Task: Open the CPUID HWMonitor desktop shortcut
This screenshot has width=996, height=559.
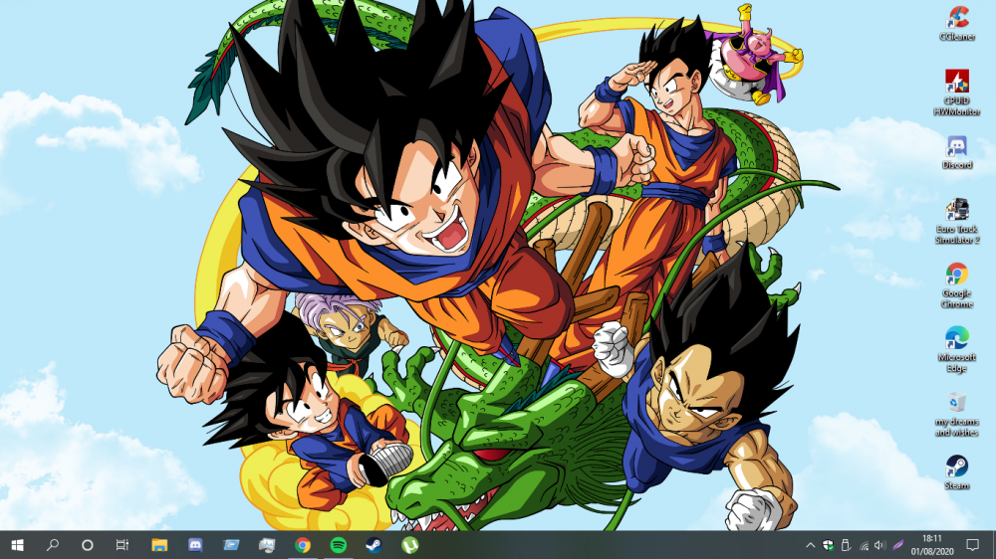Action: pyautogui.click(x=956, y=93)
